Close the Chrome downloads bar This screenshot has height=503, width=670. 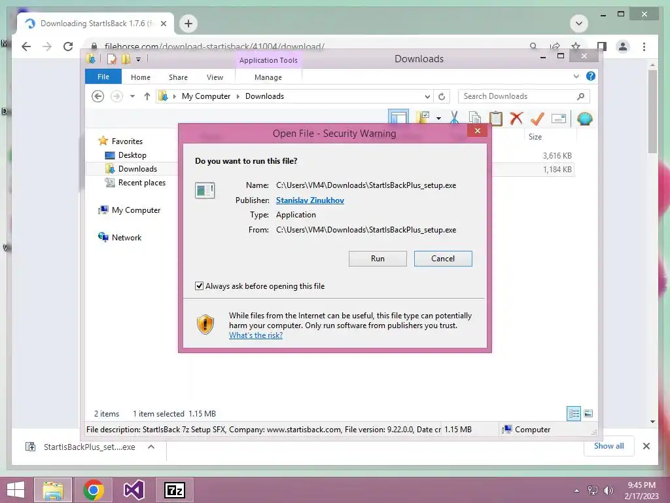click(646, 447)
